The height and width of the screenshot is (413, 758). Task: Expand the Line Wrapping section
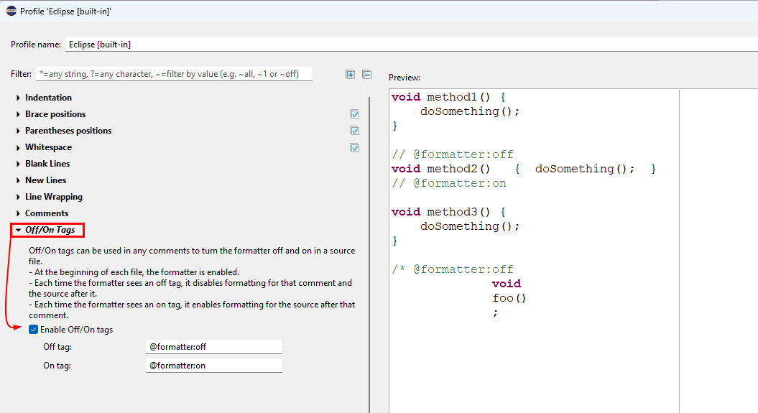coord(18,197)
